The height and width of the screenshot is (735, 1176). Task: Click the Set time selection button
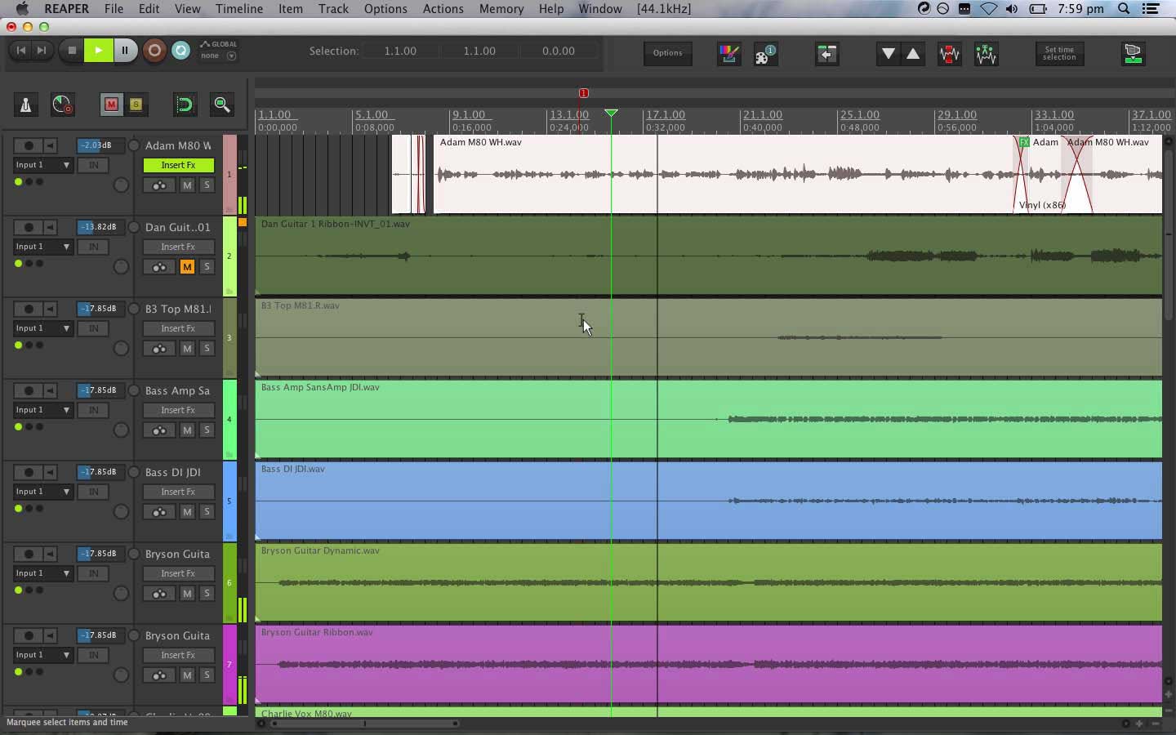[x=1059, y=54]
